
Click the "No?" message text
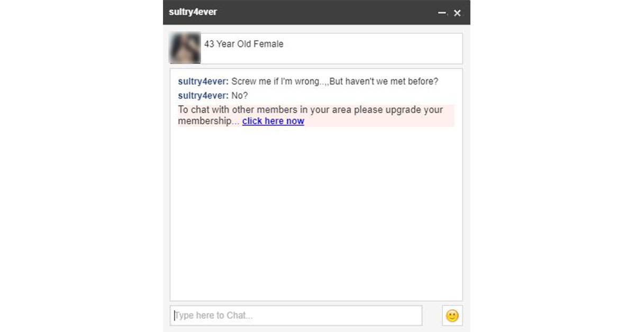coord(240,96)
